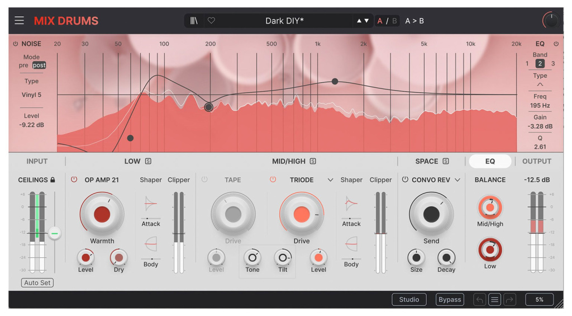Switch to state A
Image resolution: width=572 pixels, height=316 pixels.
[380, 21]
